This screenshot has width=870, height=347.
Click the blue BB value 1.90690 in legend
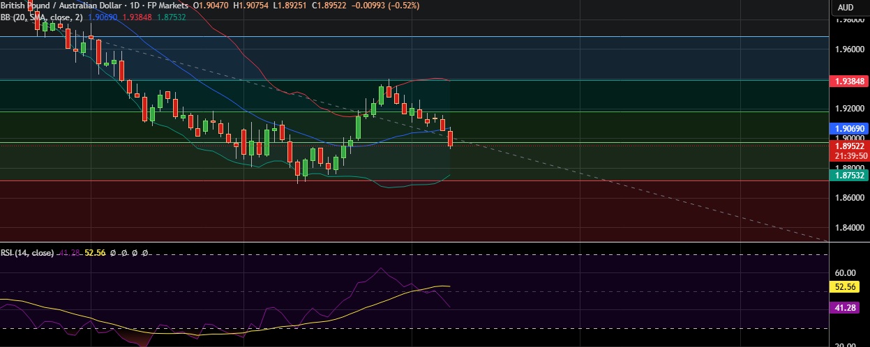pyautogui.click(x=103, y=16)
